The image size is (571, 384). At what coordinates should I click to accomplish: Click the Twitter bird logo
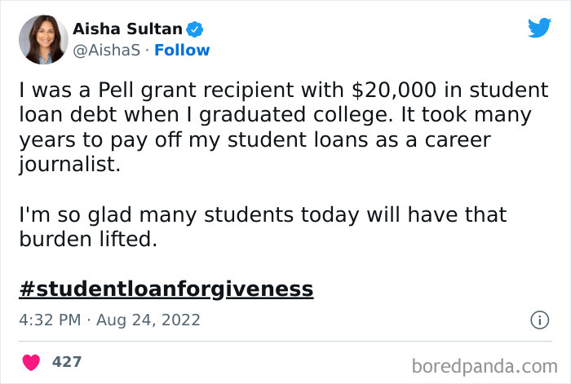[539, 29]
